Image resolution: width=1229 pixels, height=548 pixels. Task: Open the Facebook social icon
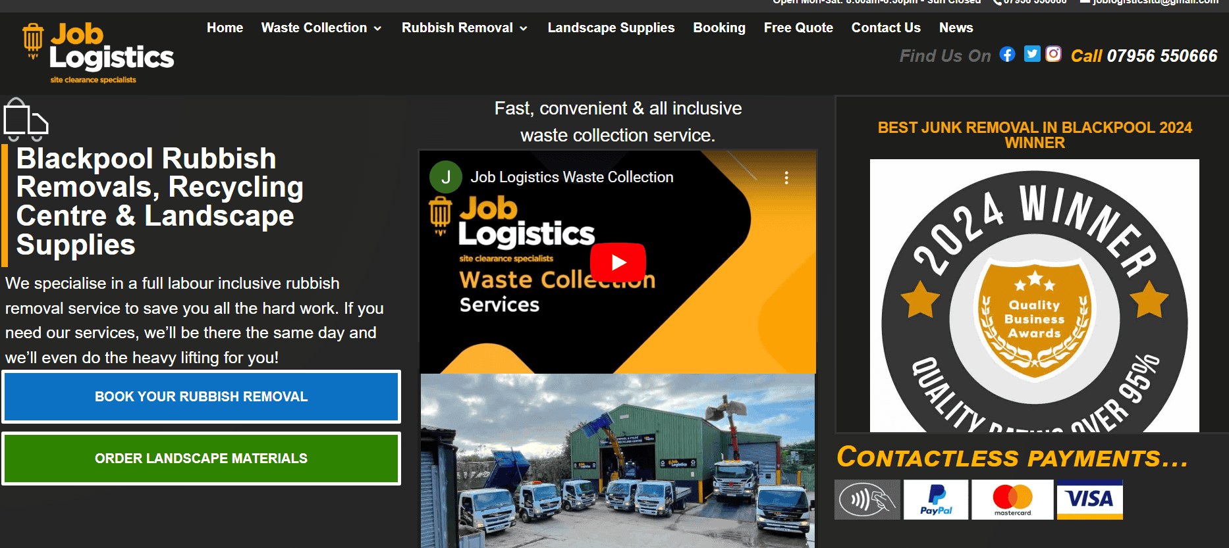(x=1007, y=54)
